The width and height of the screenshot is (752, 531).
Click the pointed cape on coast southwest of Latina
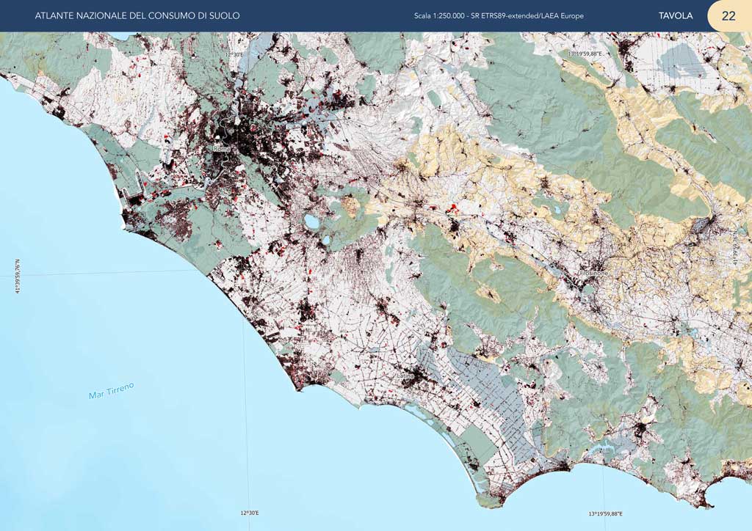pos(298,389)
